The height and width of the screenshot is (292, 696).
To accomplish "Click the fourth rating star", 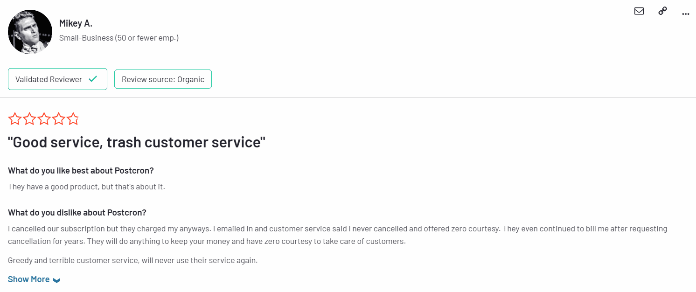I will [58, 119].
